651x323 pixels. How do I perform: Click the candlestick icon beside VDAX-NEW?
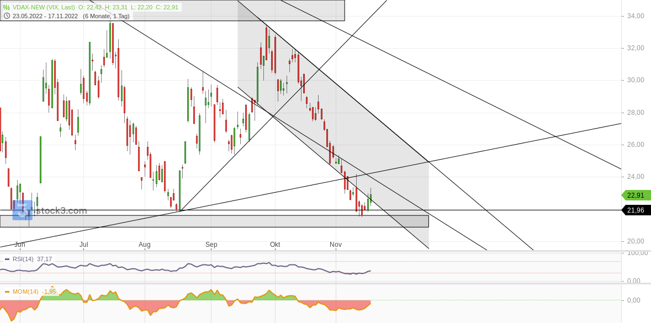(7, 7)
